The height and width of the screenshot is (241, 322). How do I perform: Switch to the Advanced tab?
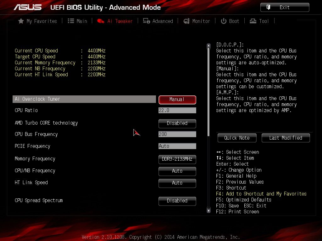(158, 21)
